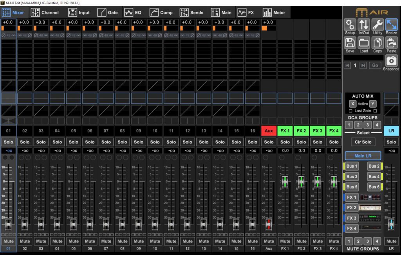Go to next snapshot arrow
The width and height of the screenshot is (401, 255).
(363, 65)
